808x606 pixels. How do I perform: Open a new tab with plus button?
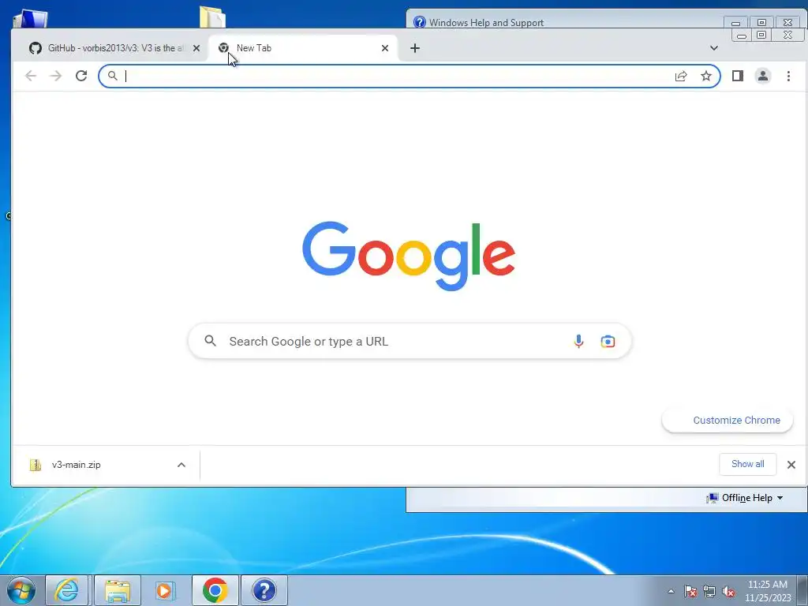[x=415, y=48]
